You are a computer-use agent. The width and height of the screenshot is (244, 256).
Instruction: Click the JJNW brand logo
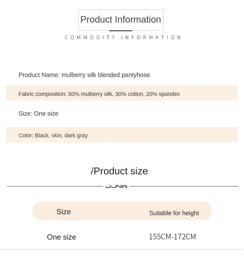pyautogui.click(x=116, y=186)
